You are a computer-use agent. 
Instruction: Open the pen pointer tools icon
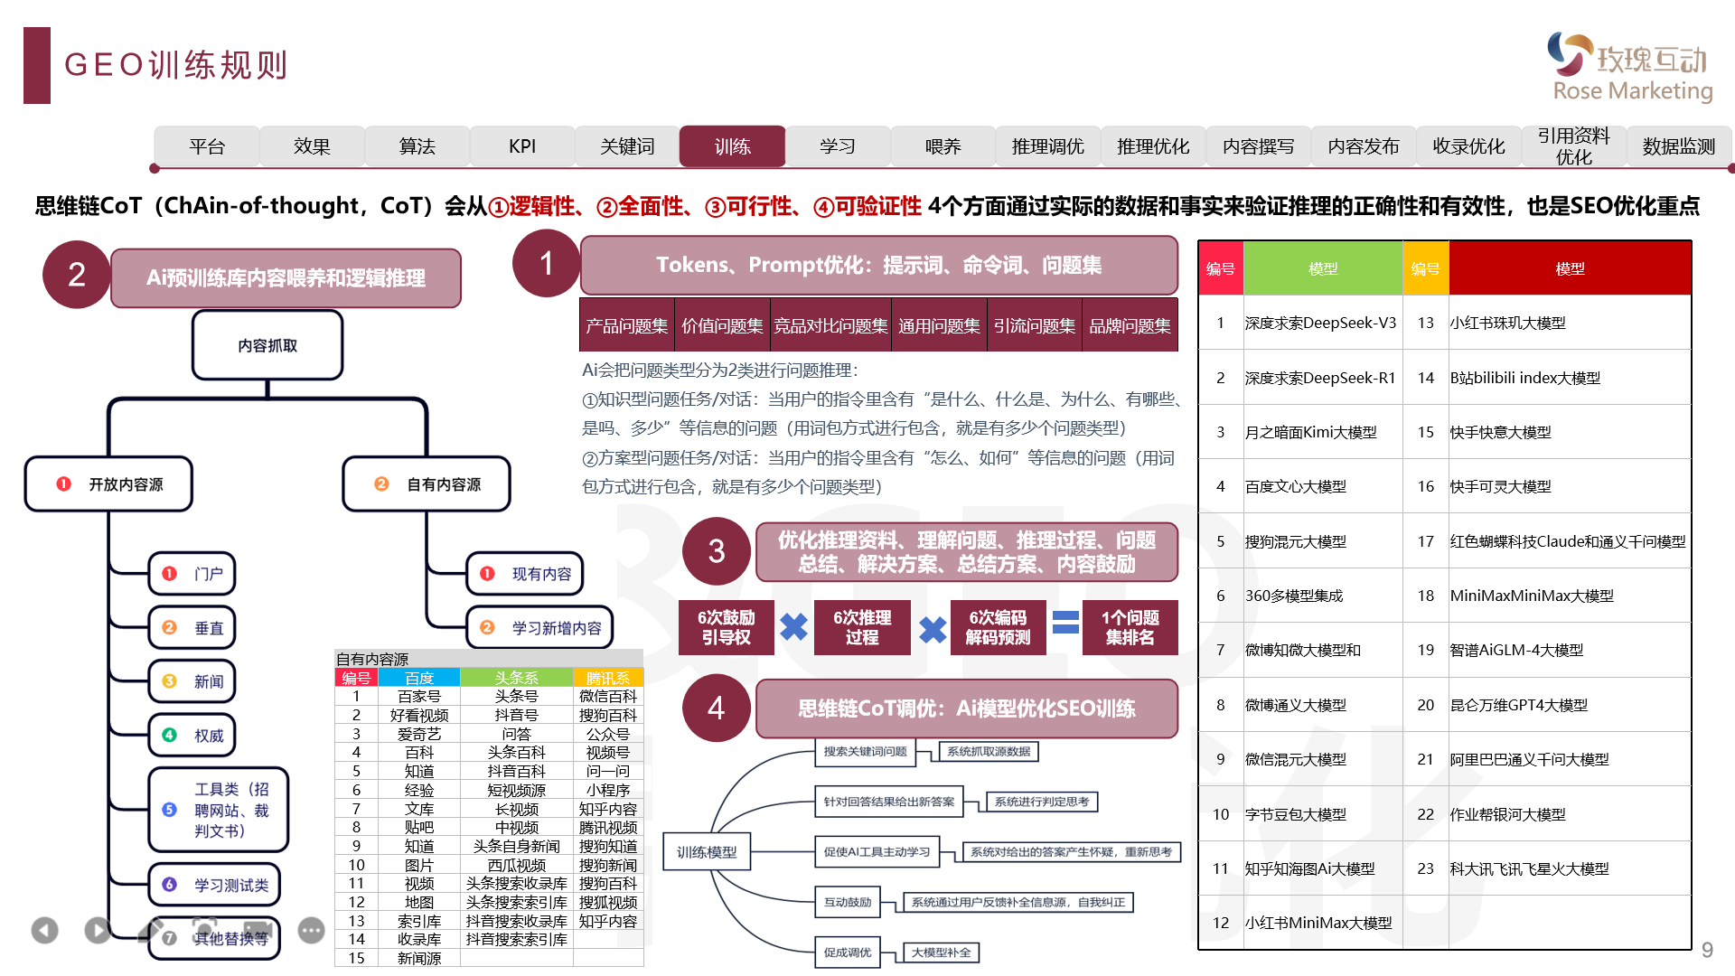click(x=151, y=930)
